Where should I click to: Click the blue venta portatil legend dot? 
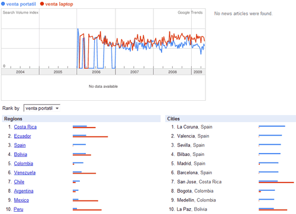(3, 4)
